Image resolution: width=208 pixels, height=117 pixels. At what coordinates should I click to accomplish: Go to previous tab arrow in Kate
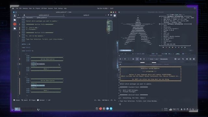click(18, 15)
